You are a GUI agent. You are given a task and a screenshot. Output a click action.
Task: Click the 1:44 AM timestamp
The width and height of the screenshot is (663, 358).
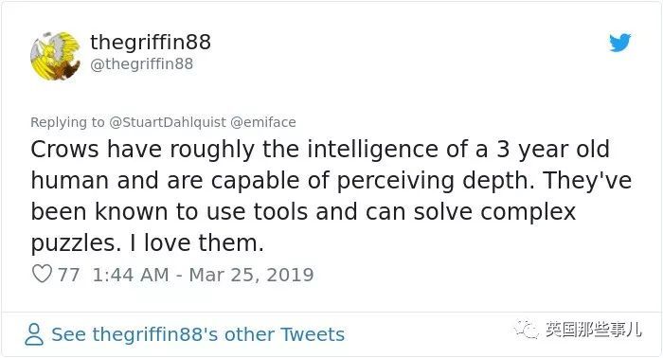coord(131,275)
